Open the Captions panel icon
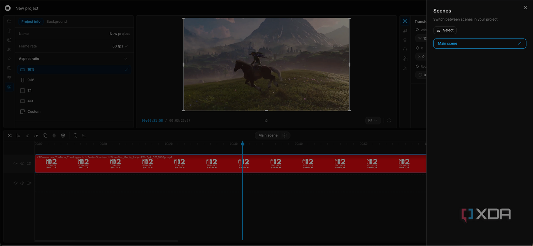533x246 pixels. click(x=9, y=68)
